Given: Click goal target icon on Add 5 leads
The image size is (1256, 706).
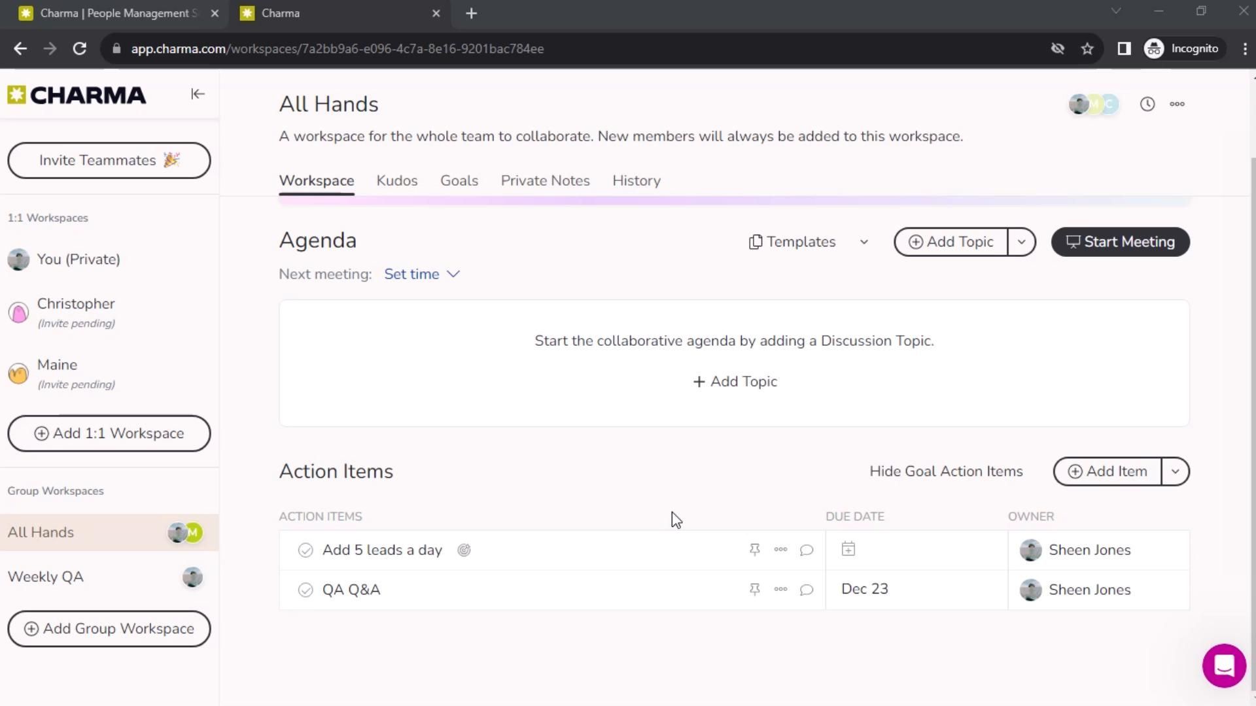Looking at the screenshot, I should [464, 550].
